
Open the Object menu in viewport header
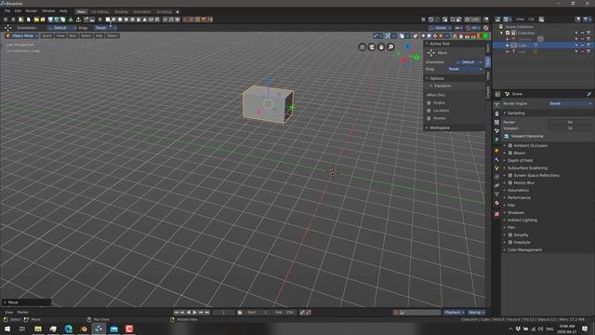(x=112, y=35)
